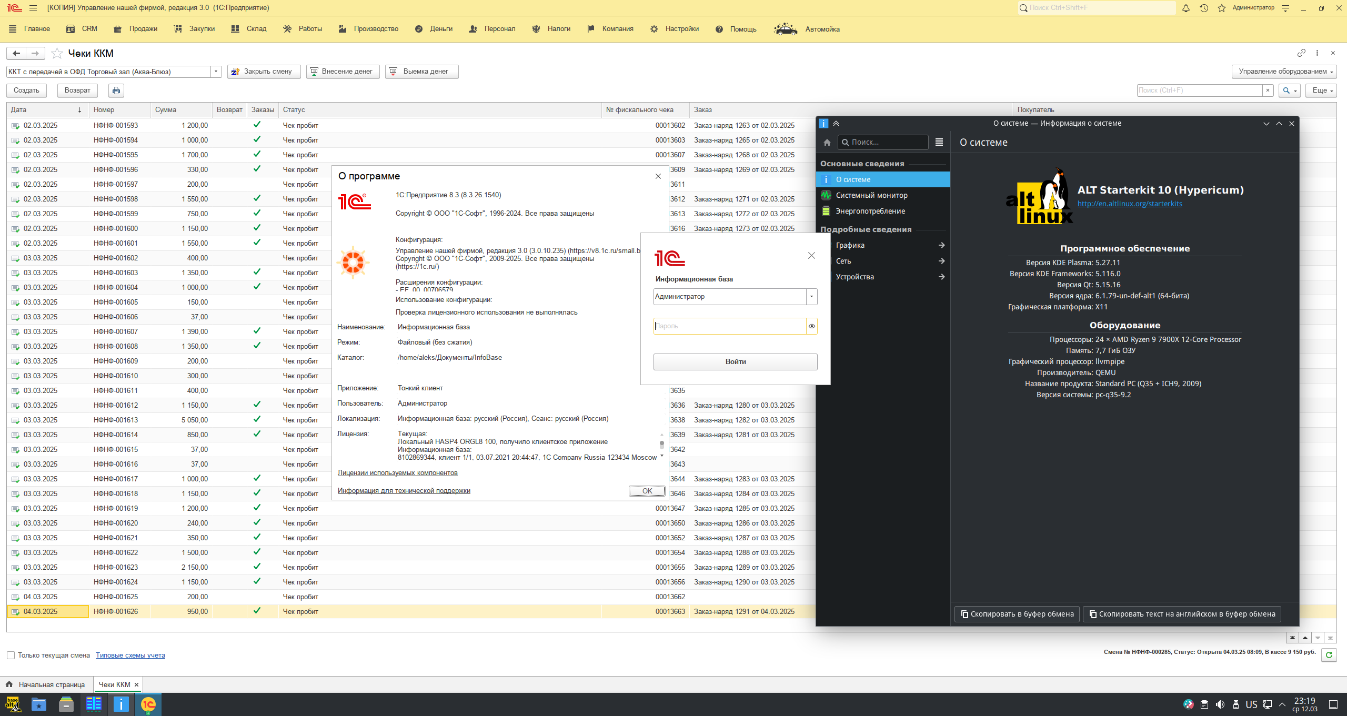Click the copy link icon in the Чеки ККМ header
Viewport: 1347px width, 716px height.
click(x=1301, y=53)
